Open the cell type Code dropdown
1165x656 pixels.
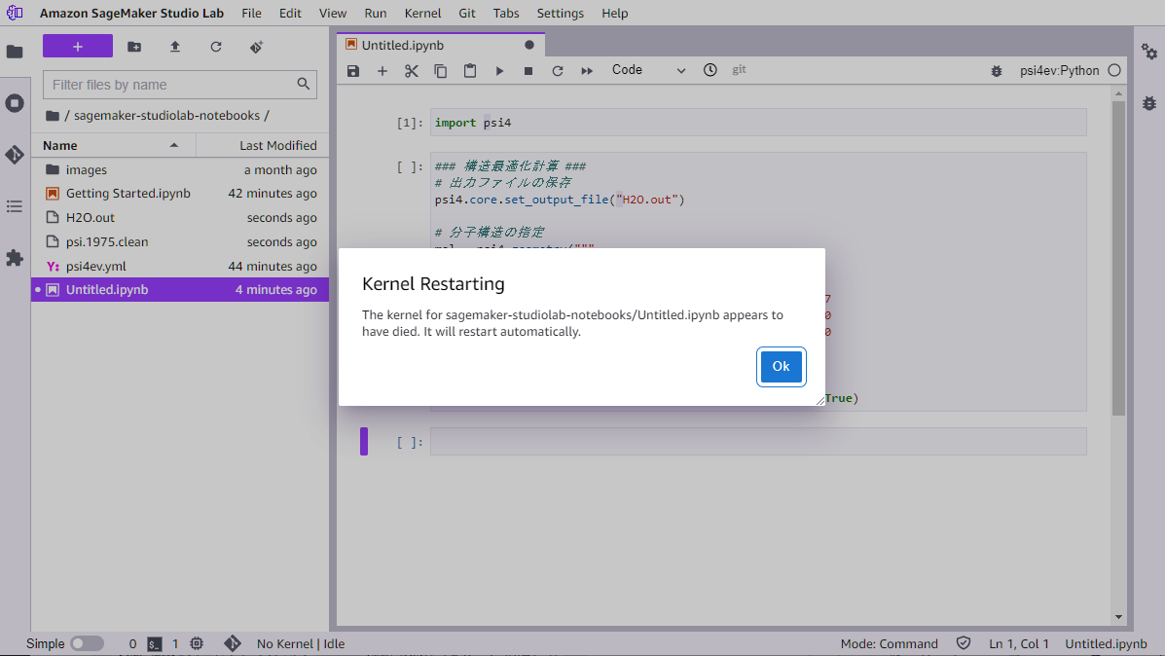pyautogui.click(x=648, y=70)
